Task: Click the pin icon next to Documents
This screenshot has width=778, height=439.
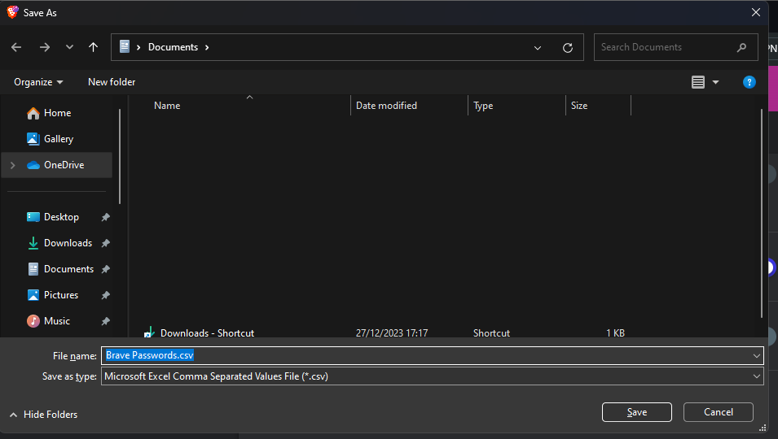Action: click(x=106, y=269)
